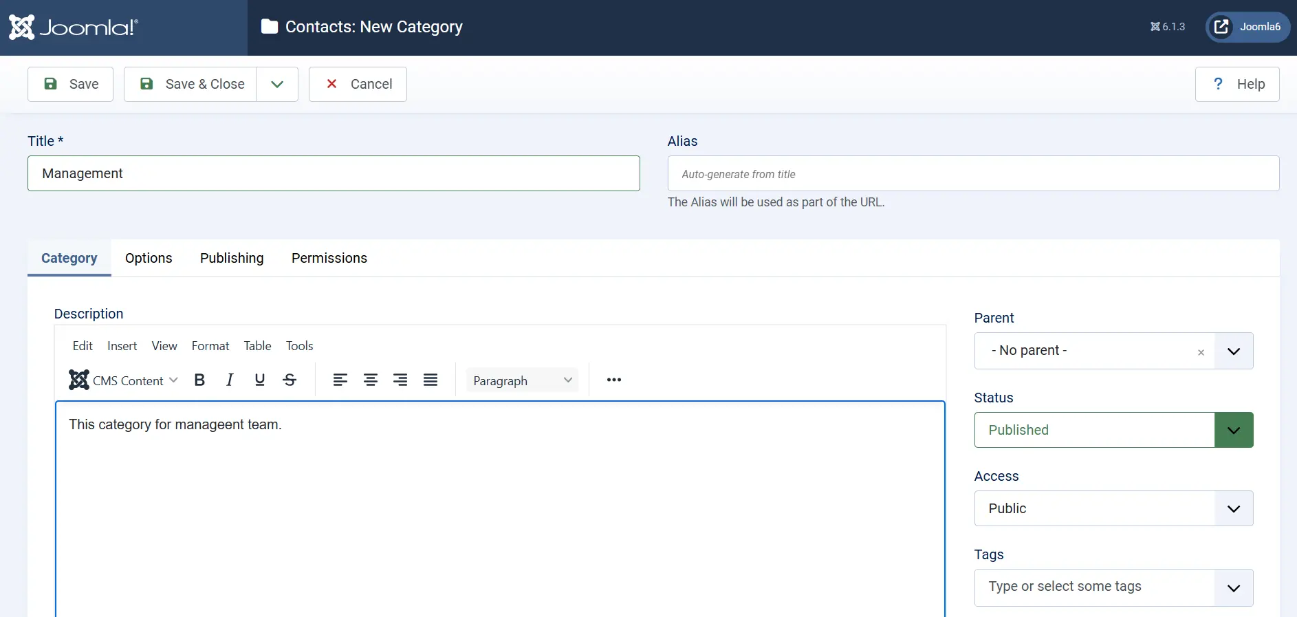Open the editor Tools menu
This screenshot has width=1297, height=617.
click(x=300, y=346)
